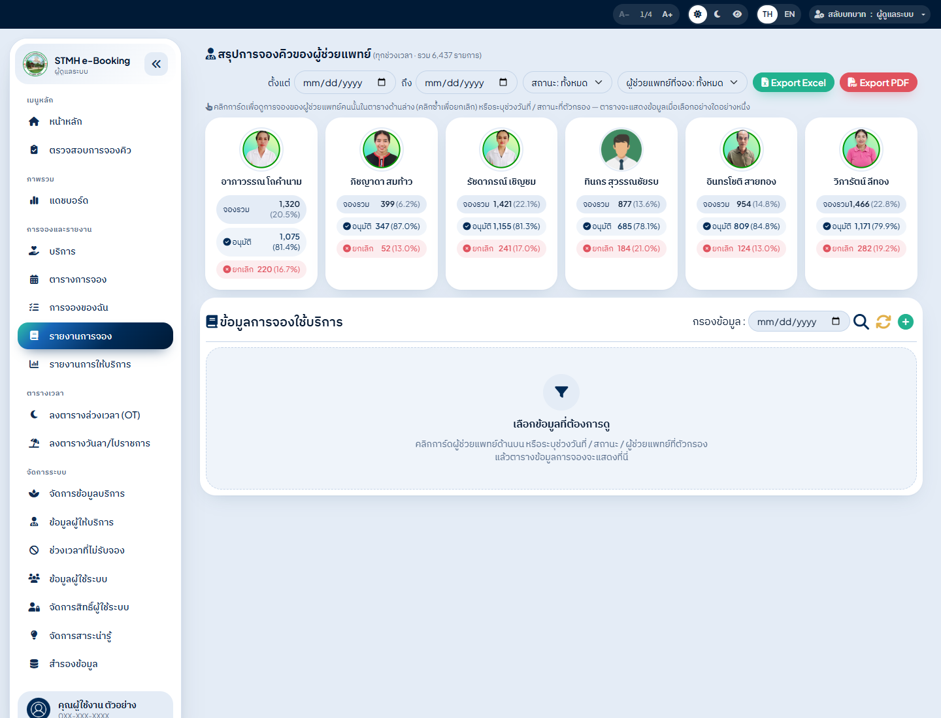The image size is (941, 718).
Task: Refresh booking data with orange arrows icon
Action: pos(883,322)
